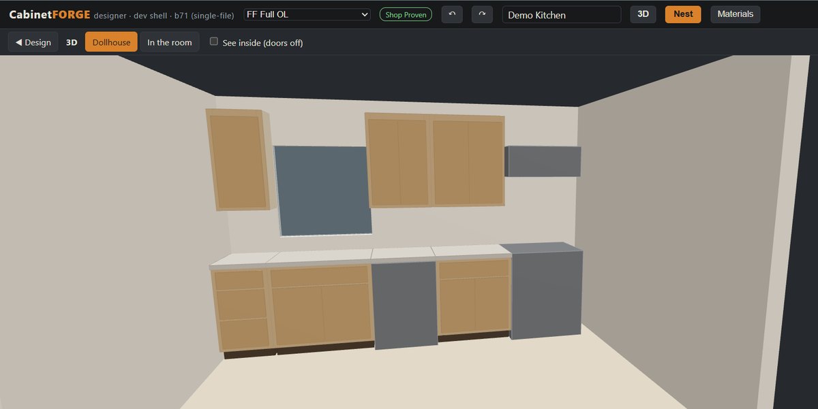Go back to Design view
The width and height of the screenshot is (818, 409).
pyautogui.click(x=33, y=42)
